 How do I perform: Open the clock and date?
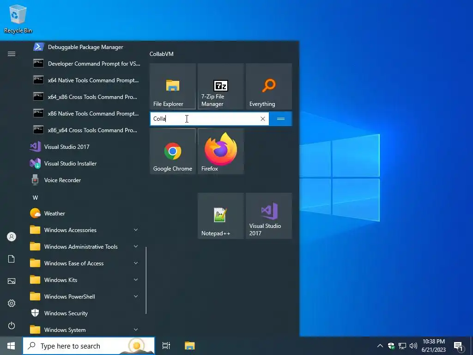(433, 346)
